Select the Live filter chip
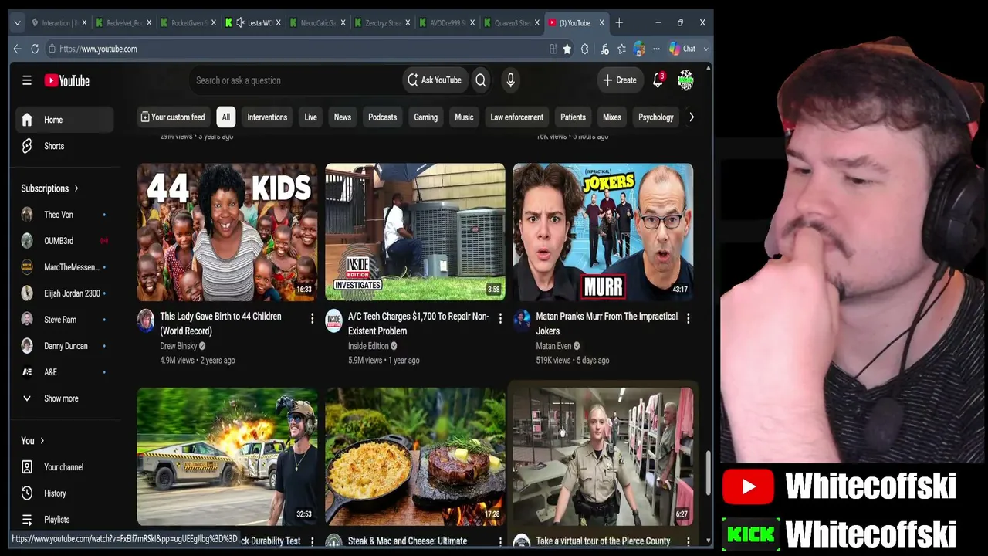Image resolution: width=988 pixels, height=556 pixels. (x=310, y=117)
